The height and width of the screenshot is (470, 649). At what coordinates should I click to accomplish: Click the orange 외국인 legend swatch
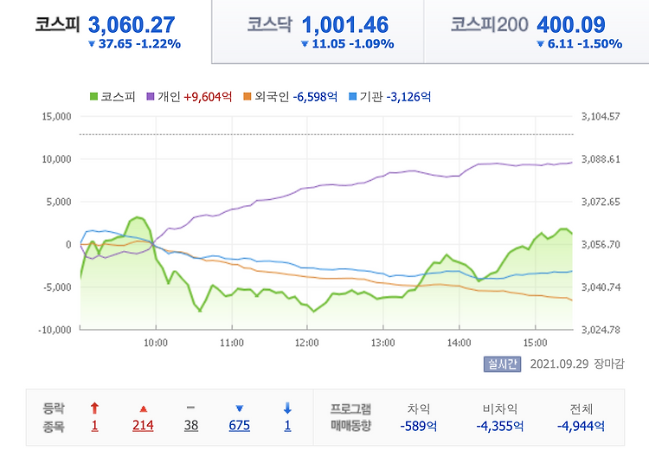tap(247, 97)
